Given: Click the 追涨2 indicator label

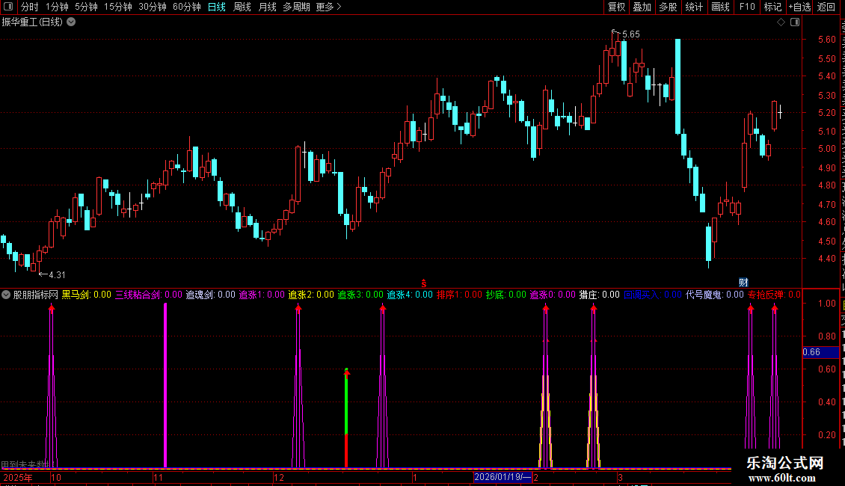Looking at the screenshot, I should pyautogui.click(x=311, y=295).
